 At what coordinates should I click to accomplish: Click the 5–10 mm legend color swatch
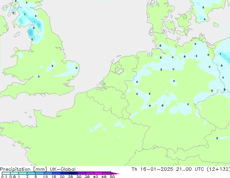click(40, 173)
